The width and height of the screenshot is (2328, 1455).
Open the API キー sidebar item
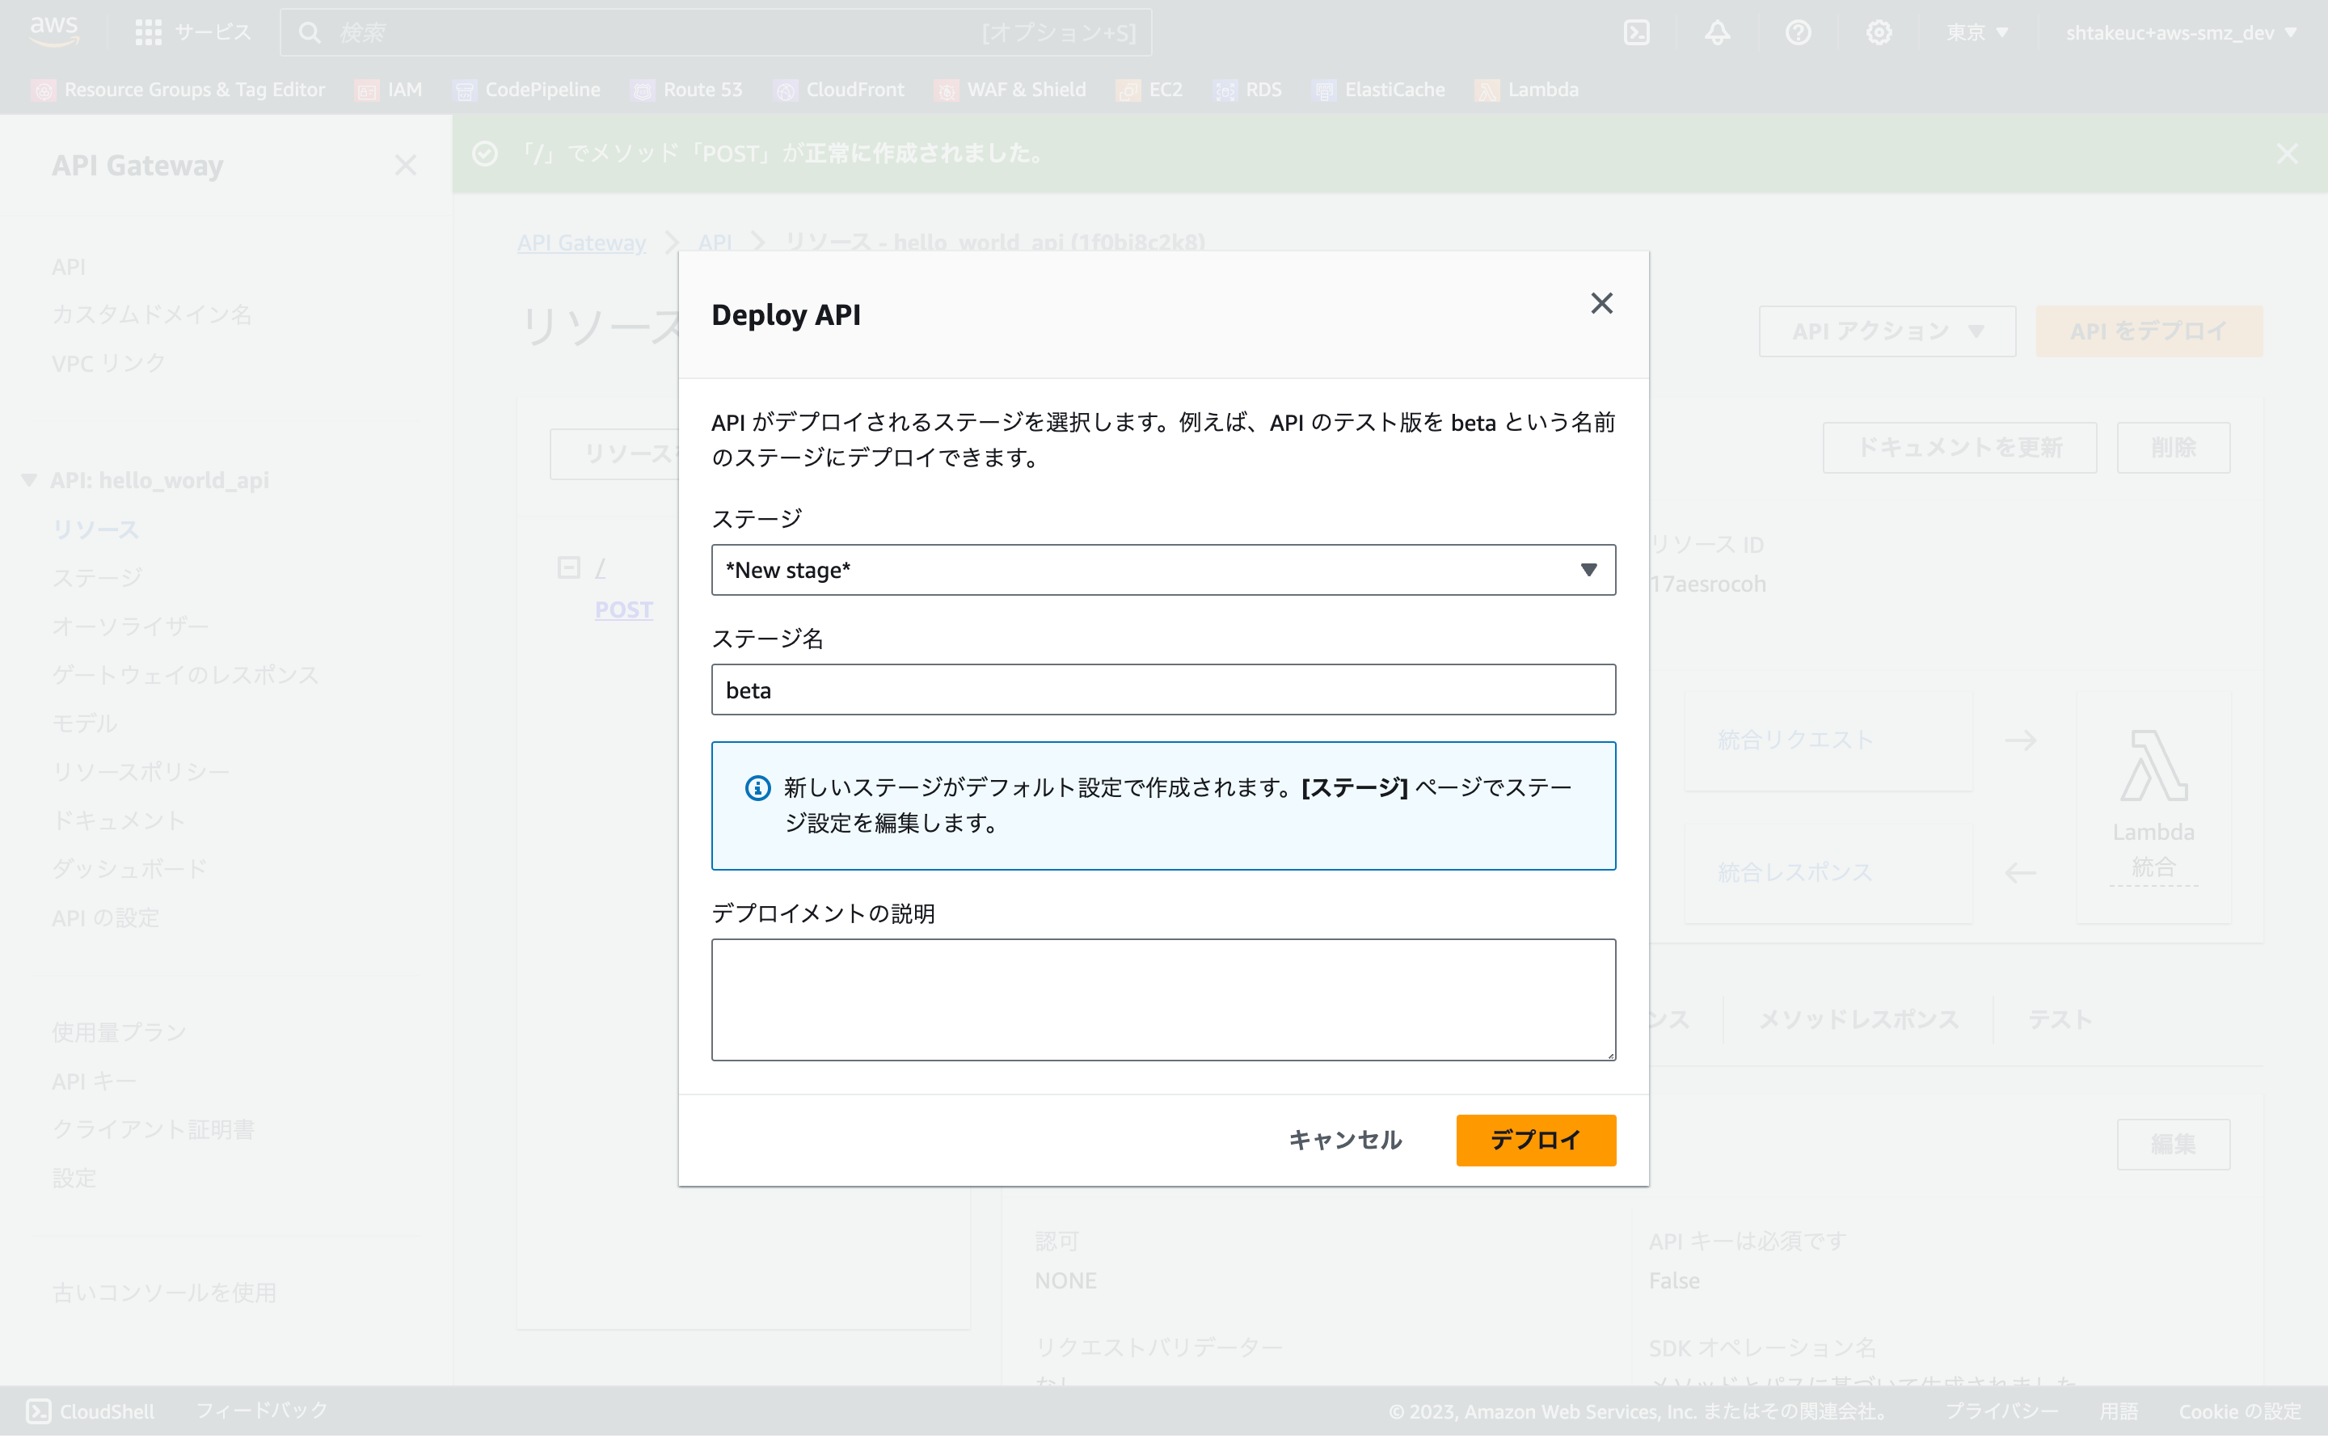coord(95,1082)
